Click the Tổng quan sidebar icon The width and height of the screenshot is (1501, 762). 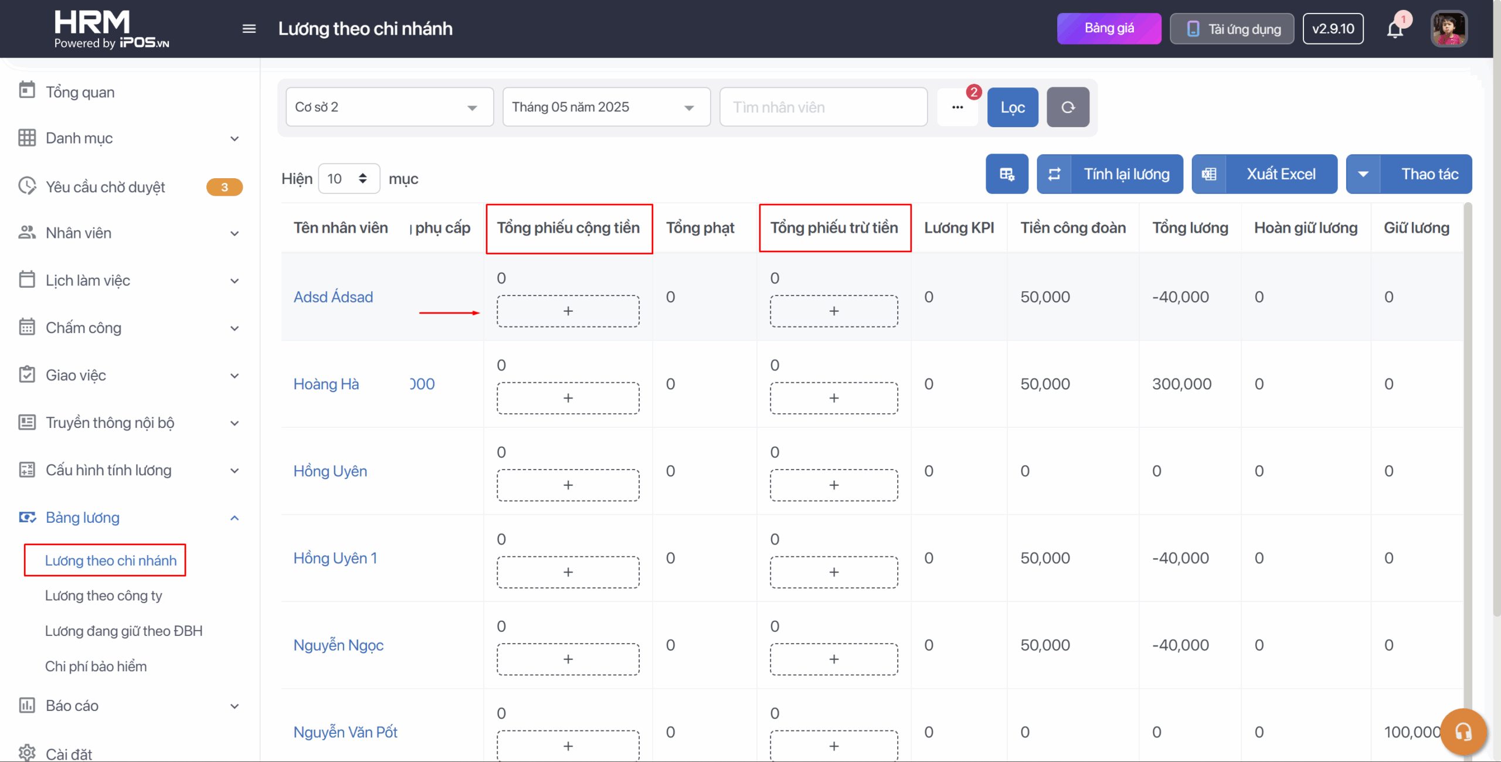click(x=27, y=91)
